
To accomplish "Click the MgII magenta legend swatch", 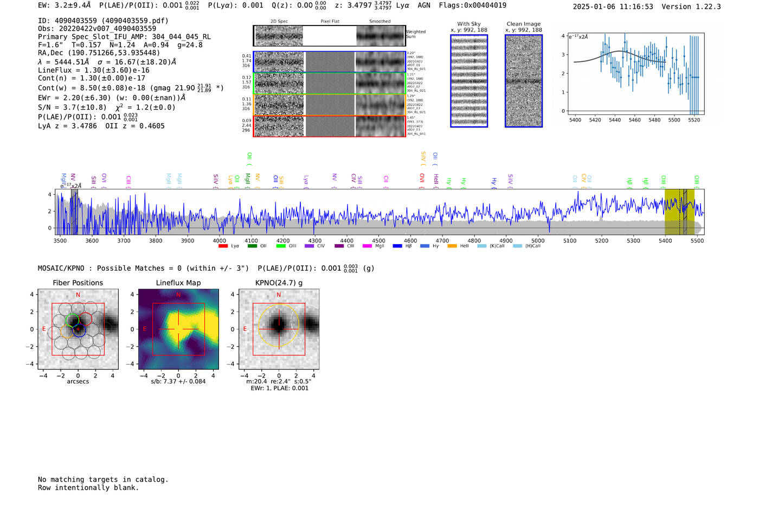I will [x=367, y=246].
